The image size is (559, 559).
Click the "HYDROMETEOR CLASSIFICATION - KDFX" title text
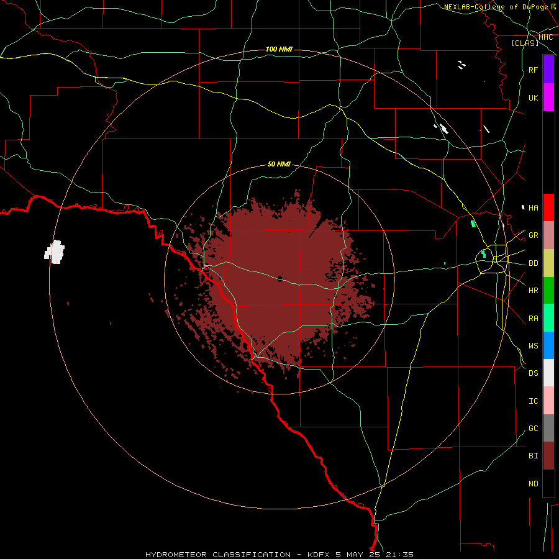click(x=239, y=555)
